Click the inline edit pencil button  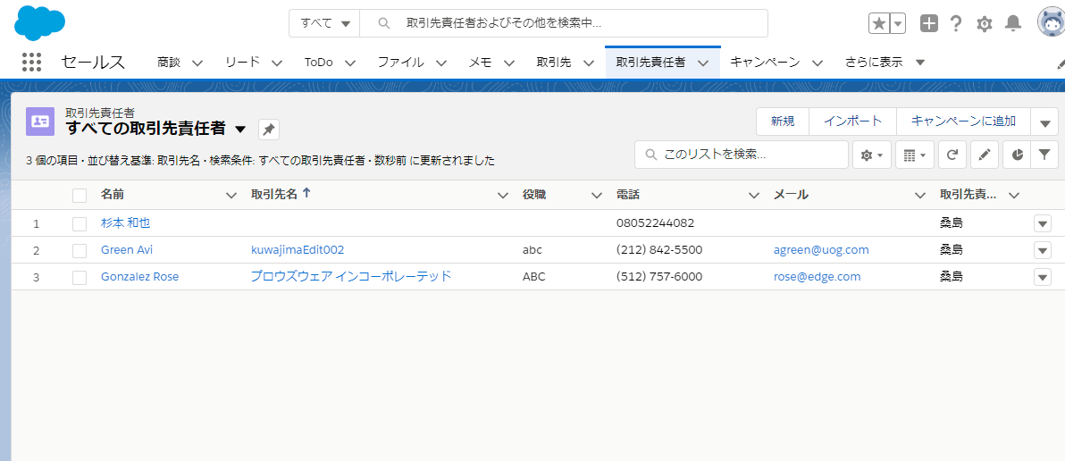click(985, 155)
